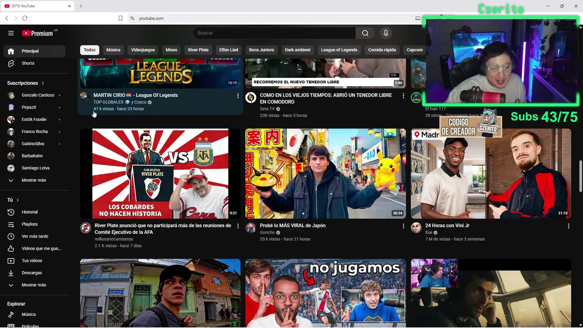Open the League of Legends video thumbnail
583x328 pixels.
[160, 73]
